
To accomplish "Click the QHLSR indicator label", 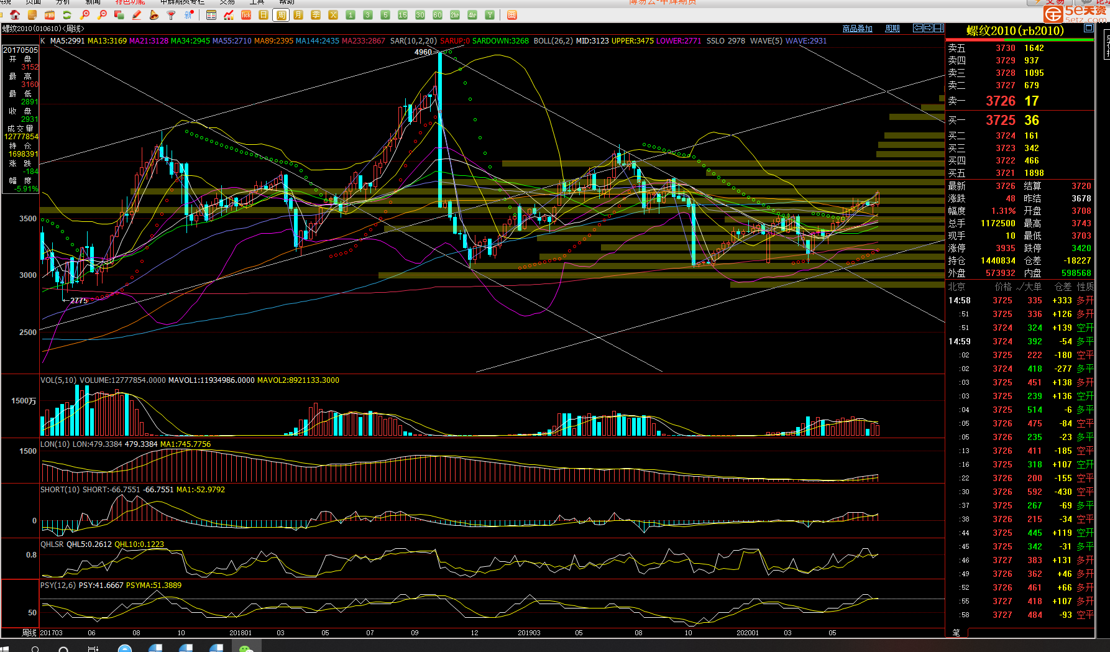I will pos(52,544).
